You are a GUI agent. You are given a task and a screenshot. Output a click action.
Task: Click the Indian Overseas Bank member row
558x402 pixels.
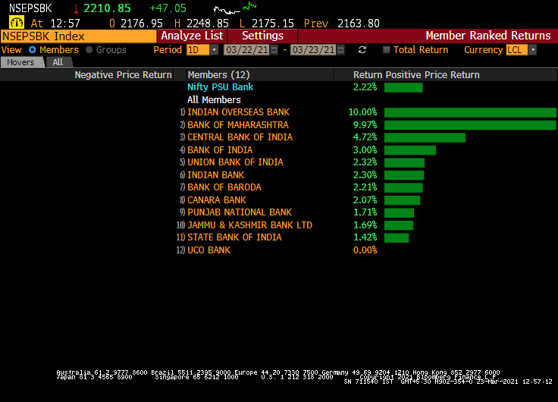tap(238, 112)
